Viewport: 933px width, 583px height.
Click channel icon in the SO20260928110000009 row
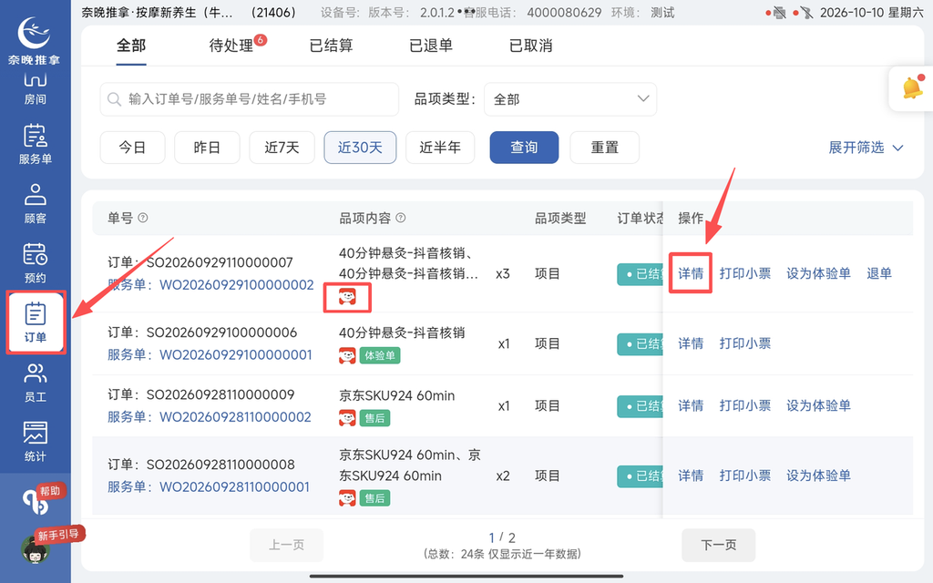(347, 418)
